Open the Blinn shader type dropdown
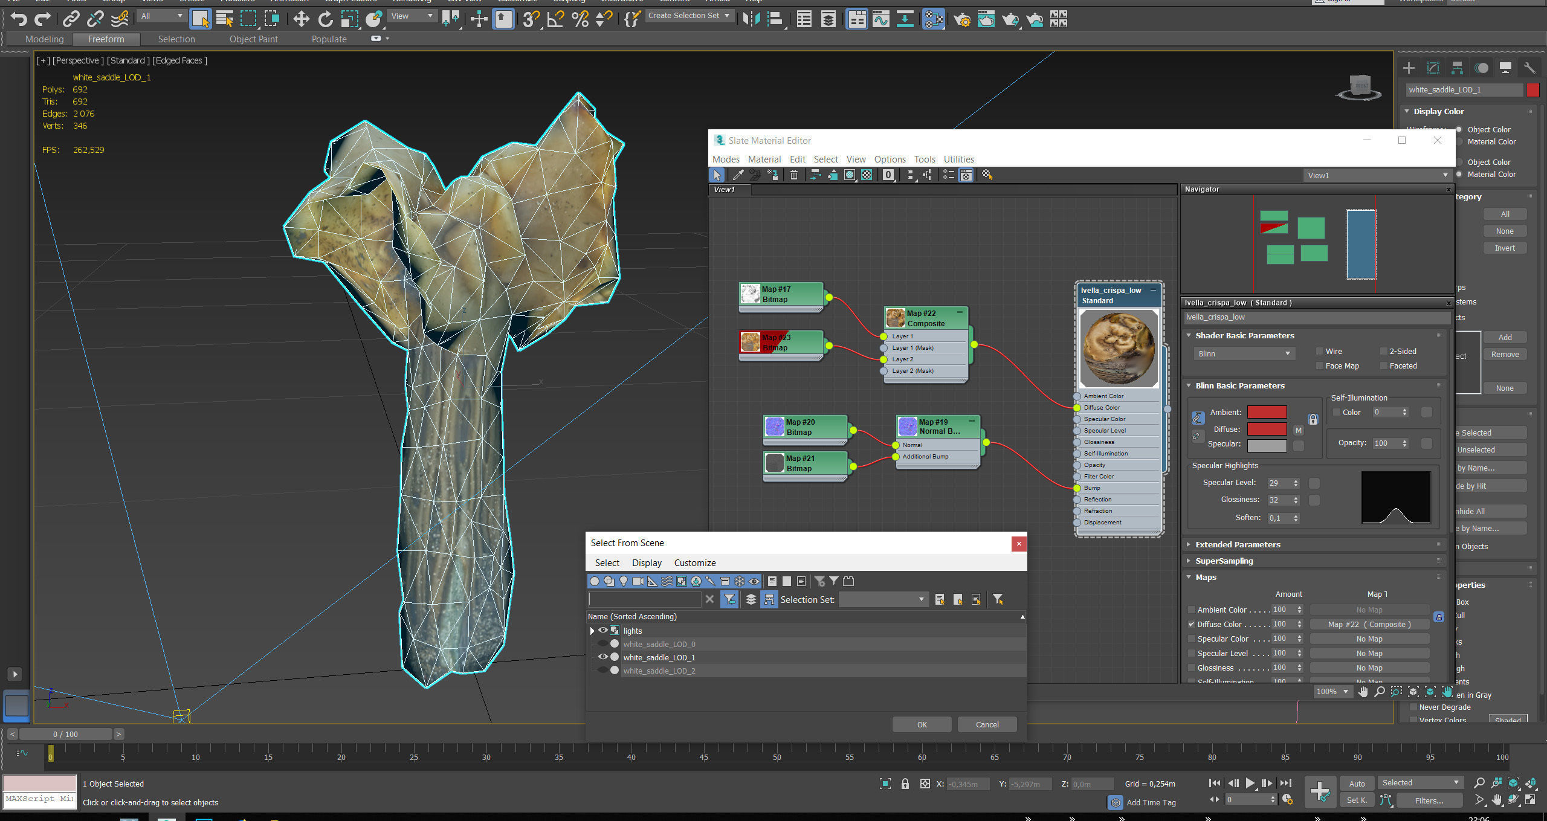The width and height of the screenshot is (1547, 821). (1244, 353)
